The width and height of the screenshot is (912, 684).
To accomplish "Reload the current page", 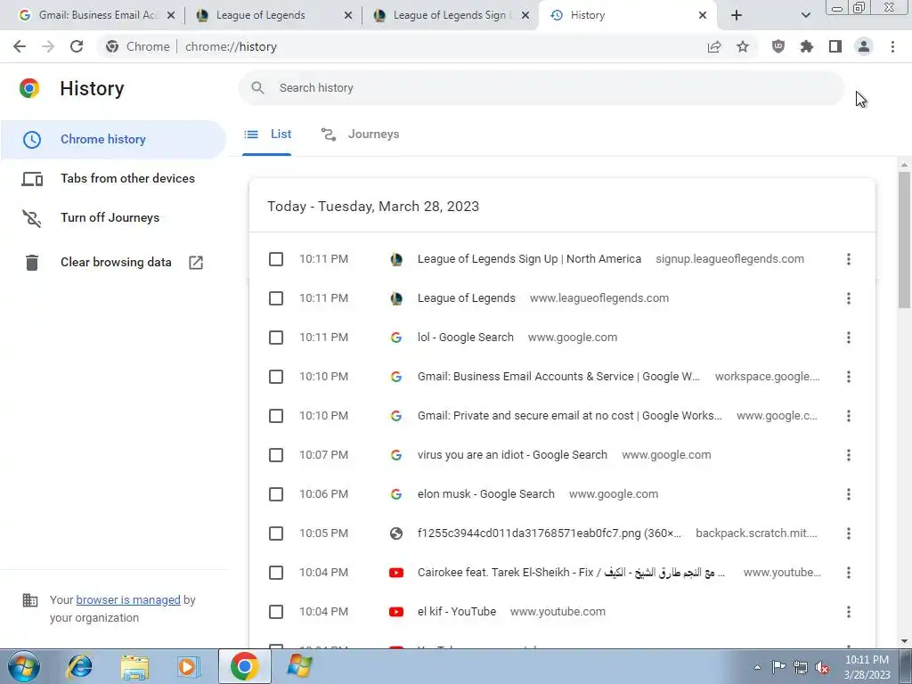I will click(x=77, y=46).
